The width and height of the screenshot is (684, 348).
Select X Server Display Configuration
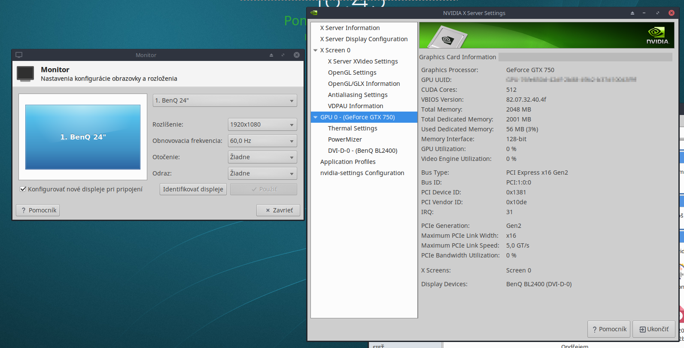pos(364,39)
